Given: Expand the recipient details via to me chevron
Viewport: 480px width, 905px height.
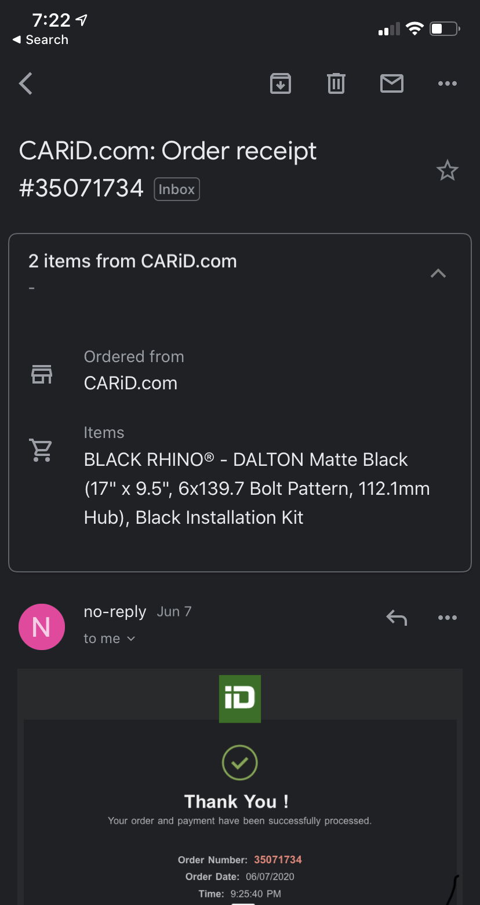Looking at the screenshot, I should 130,638.
